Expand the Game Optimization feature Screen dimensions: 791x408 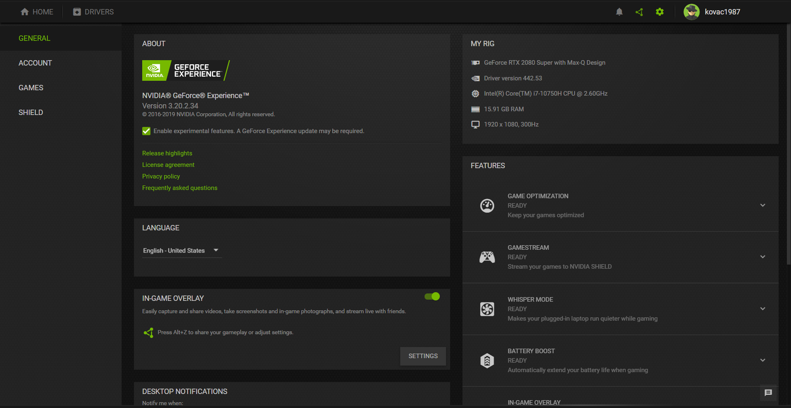(x=763, y=205)
